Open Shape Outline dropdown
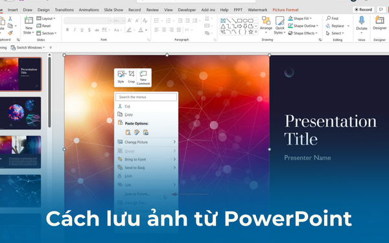This screenshot has width=389, height=243. coord(303,26)
